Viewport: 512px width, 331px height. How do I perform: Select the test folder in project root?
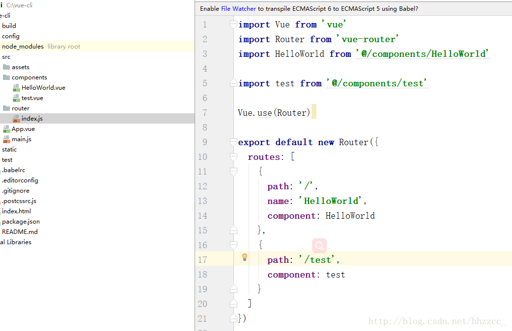[7, 160]
